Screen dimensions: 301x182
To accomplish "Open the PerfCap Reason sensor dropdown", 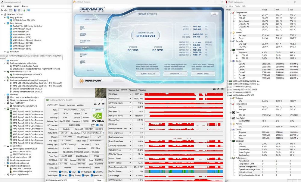I will pos(130,171).
